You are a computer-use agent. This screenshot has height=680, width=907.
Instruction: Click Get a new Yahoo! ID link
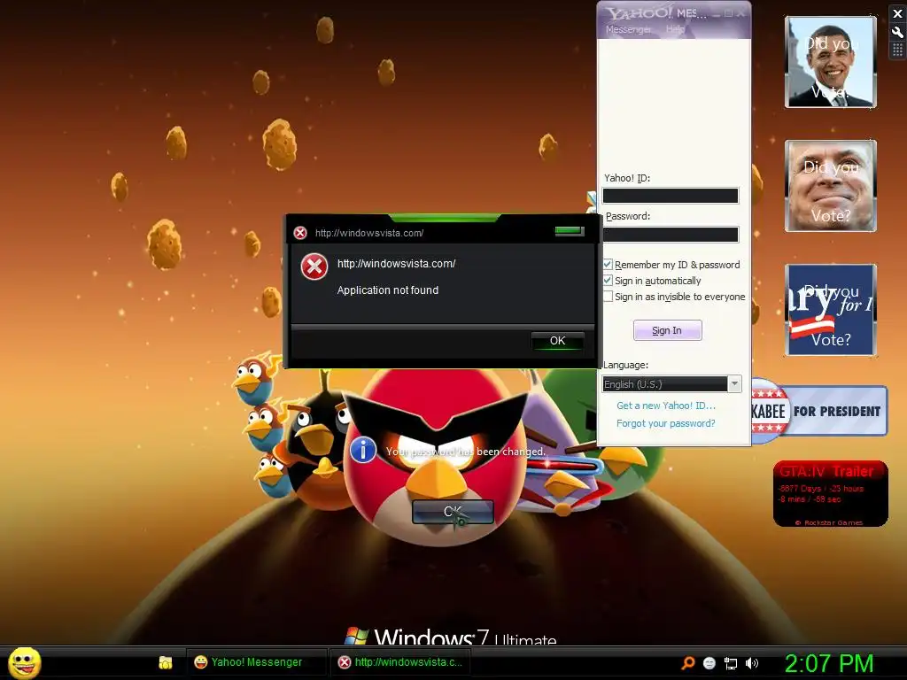[x=666, y=406]
